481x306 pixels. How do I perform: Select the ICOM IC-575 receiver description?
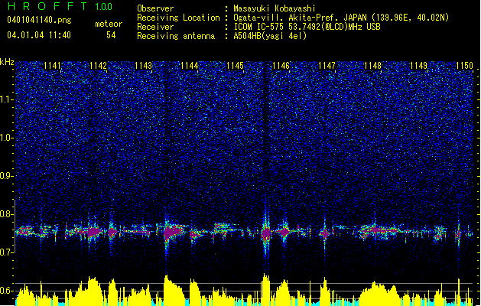pyautogui.click(x=307, y=27)
